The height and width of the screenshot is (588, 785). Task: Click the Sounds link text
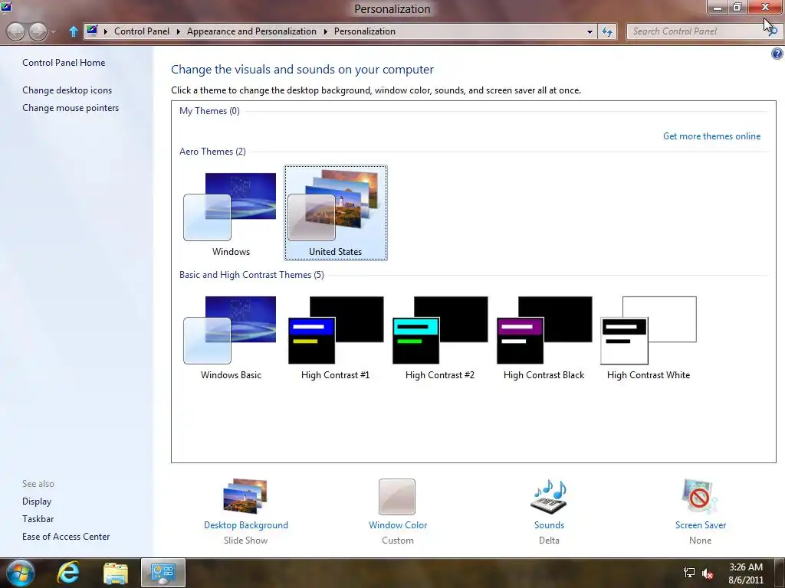click(x=549, y=525)
